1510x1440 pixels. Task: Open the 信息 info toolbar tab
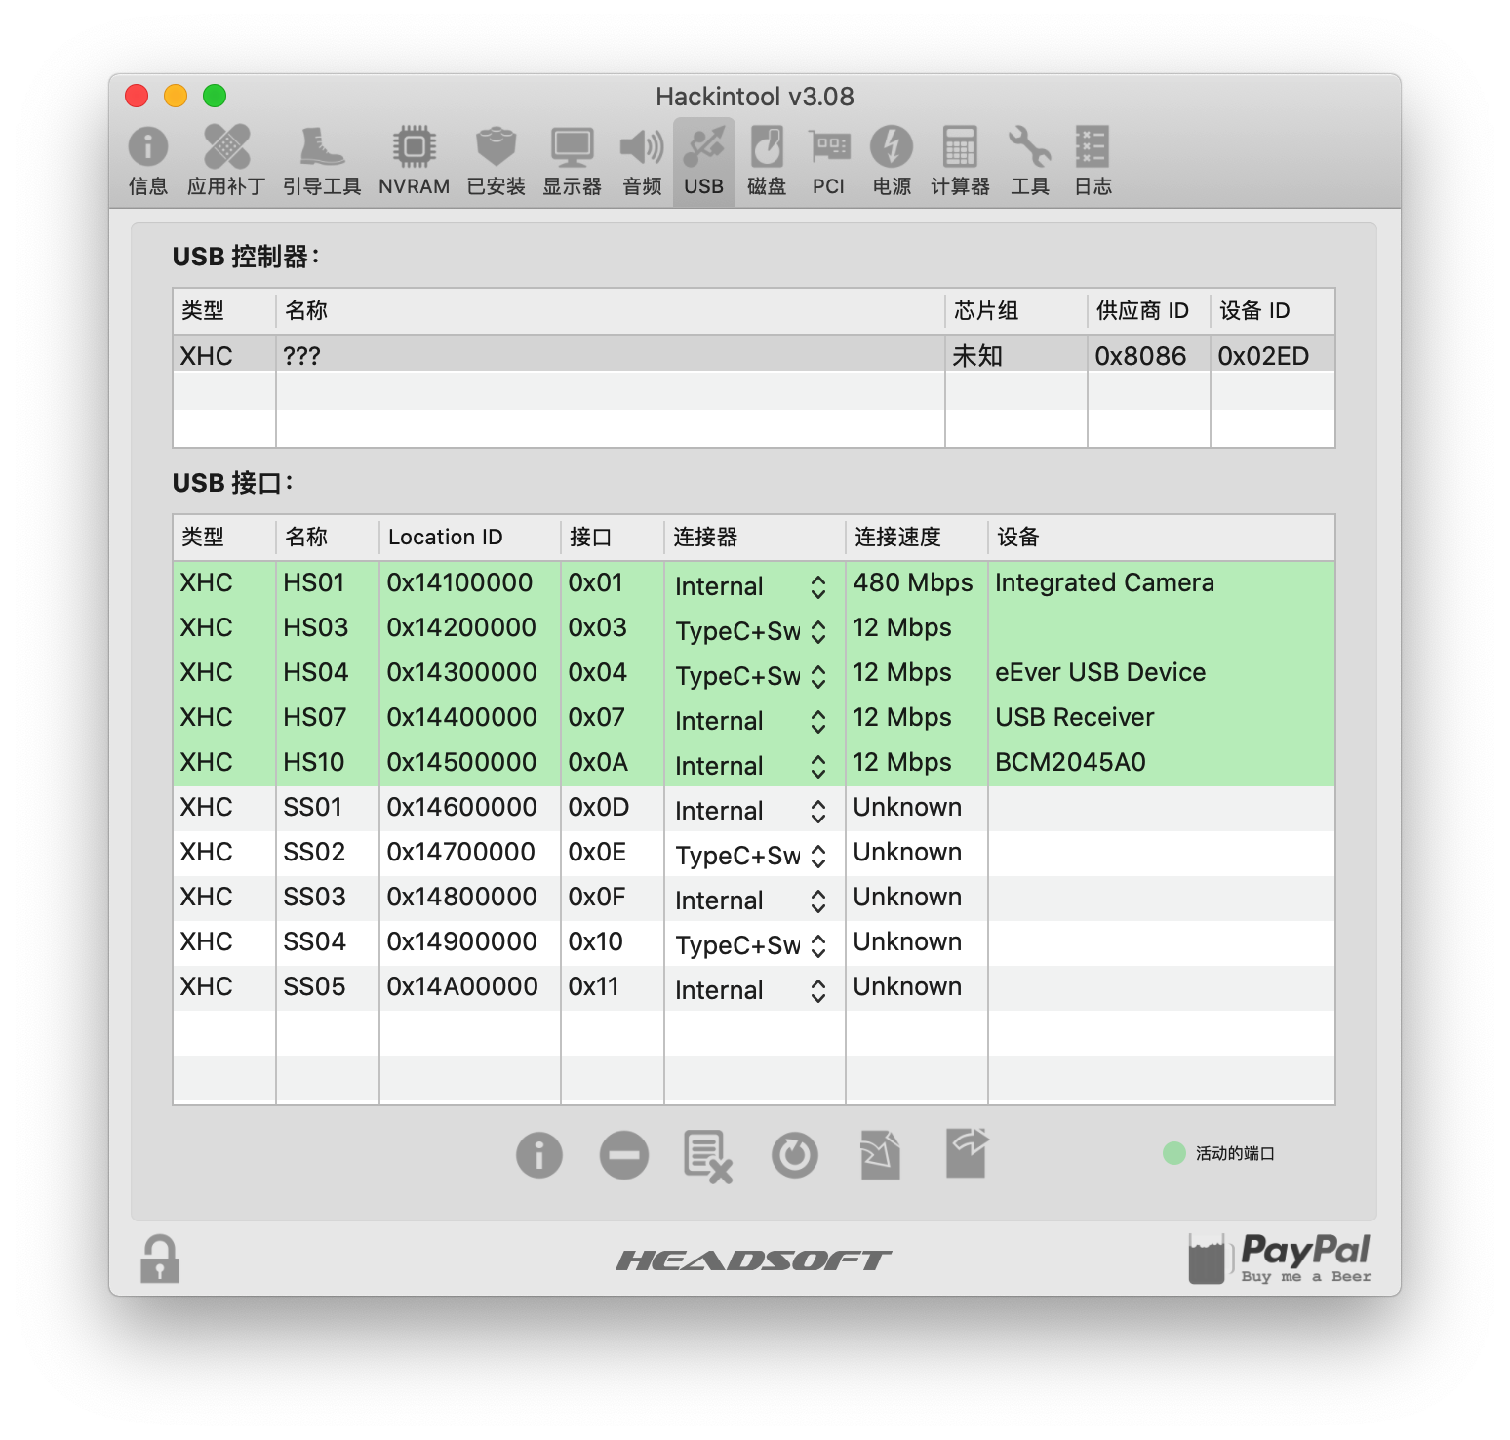[x=148, y=161]
